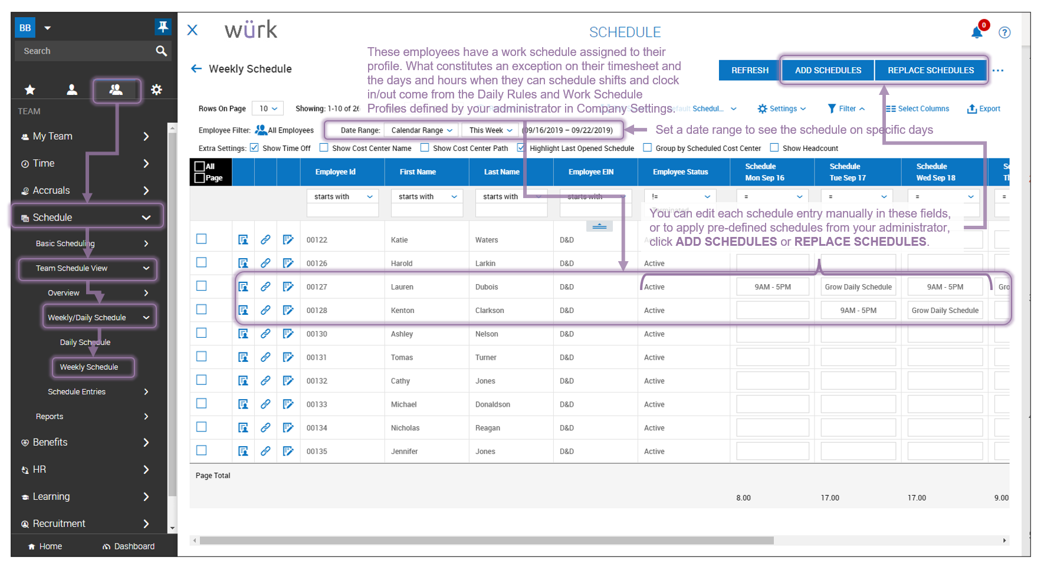Open the schedule icon for employee 00122
This screenshot has width=1044, height=570.
click(243, 240)
